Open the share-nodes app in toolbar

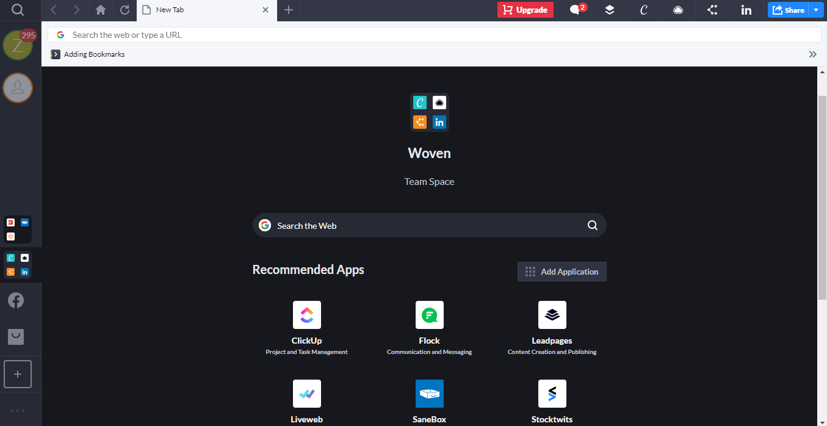pos(712,10)
